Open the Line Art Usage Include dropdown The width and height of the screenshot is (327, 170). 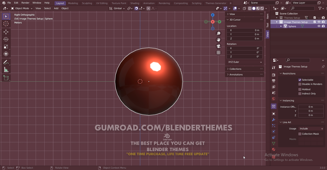coord(310,129)
